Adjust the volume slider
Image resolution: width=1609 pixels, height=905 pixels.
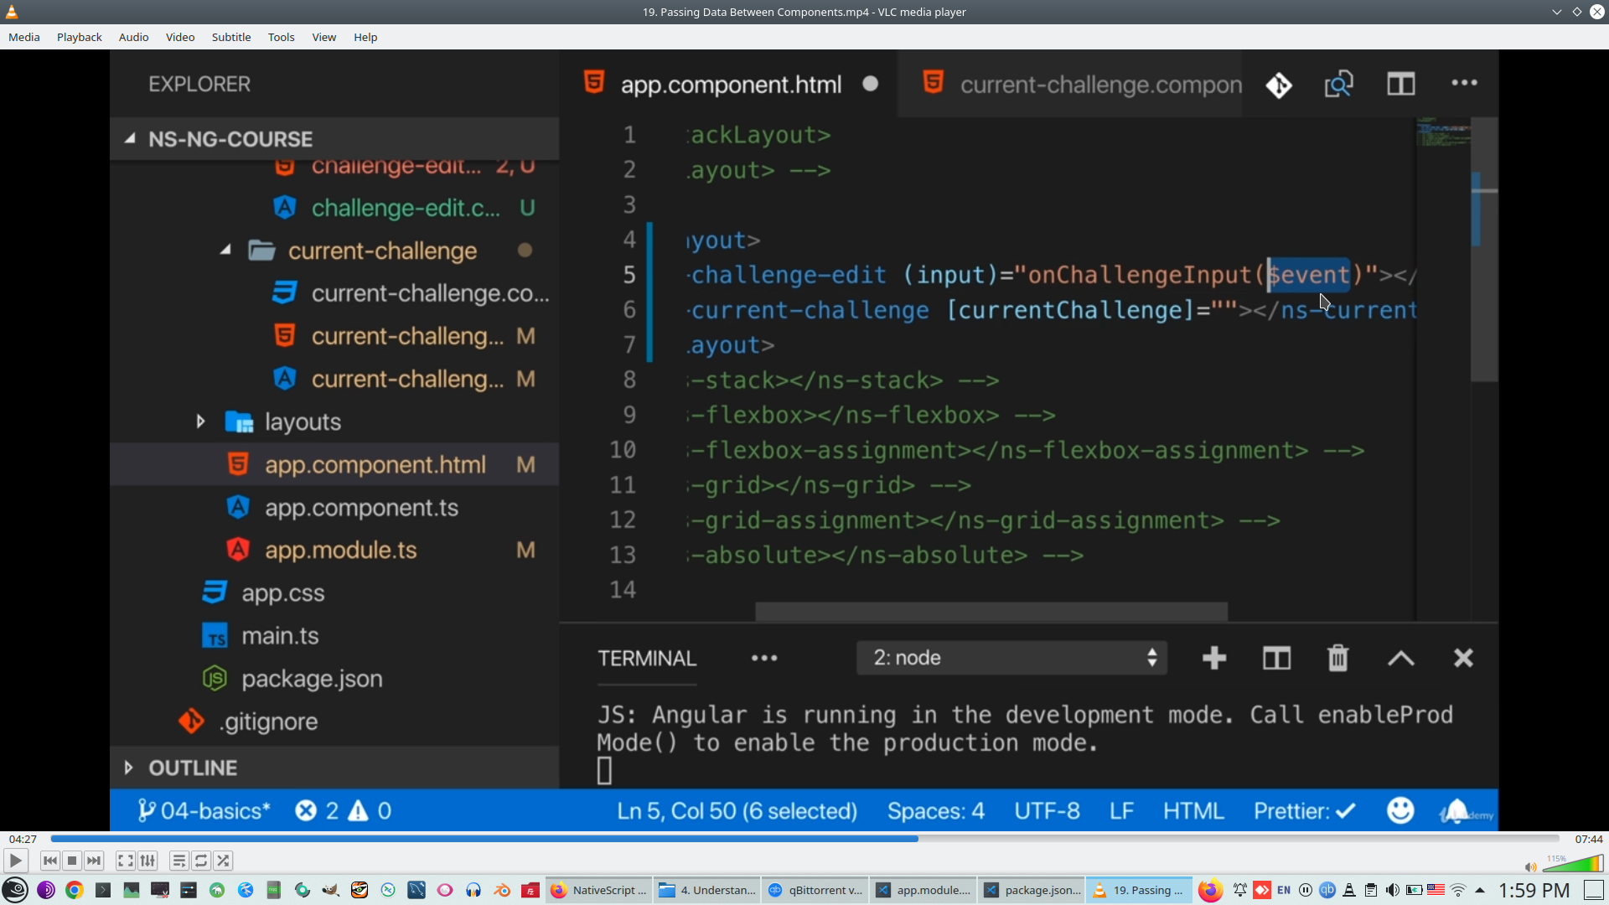pos(1574,865)
